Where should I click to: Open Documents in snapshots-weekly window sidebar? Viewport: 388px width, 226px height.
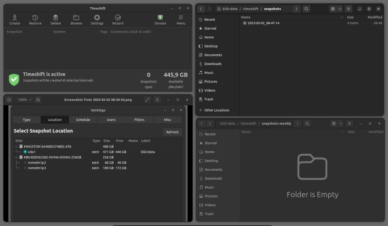click(213, 170)
